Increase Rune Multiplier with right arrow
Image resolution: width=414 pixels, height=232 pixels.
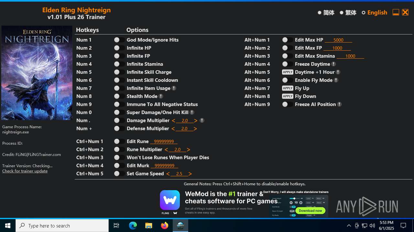(188, 150)
